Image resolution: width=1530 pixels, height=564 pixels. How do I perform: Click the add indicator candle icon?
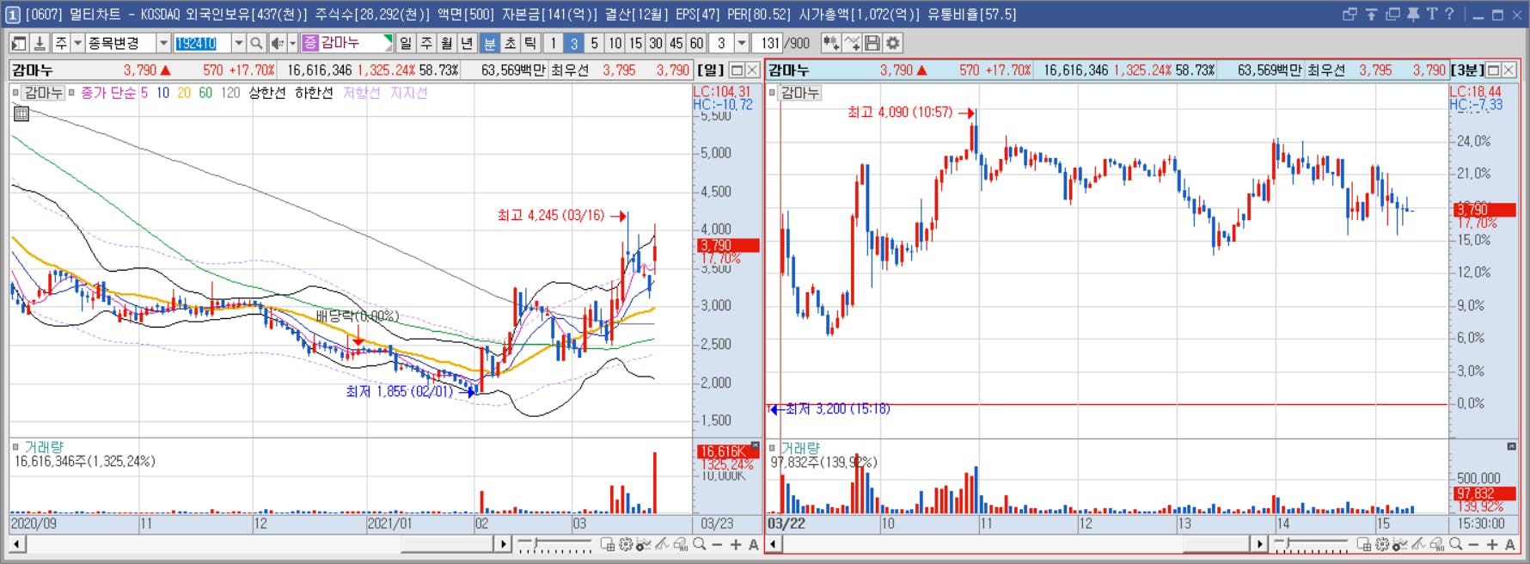click(x=831, y=43)
